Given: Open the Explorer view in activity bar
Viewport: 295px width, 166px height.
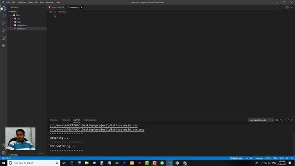Looking at the screenshot, I should [x=4, y=8].
